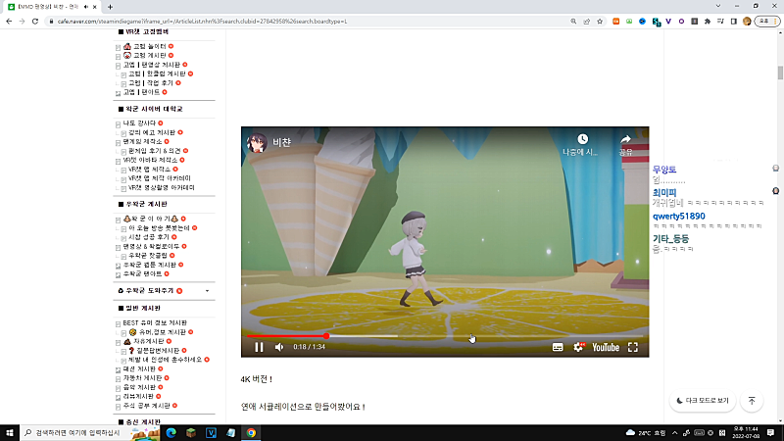This screenshot has width=784, height=441.
Task: Click chat user qwerty51890
Action: tap(678, 216)
